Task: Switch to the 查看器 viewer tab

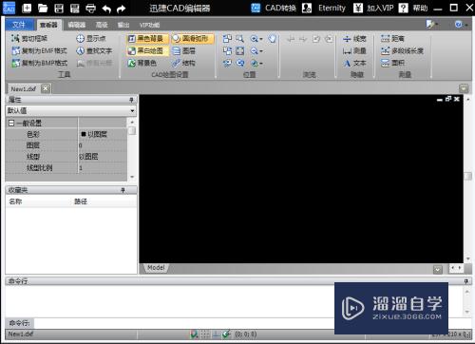Action: pos(48,25)
